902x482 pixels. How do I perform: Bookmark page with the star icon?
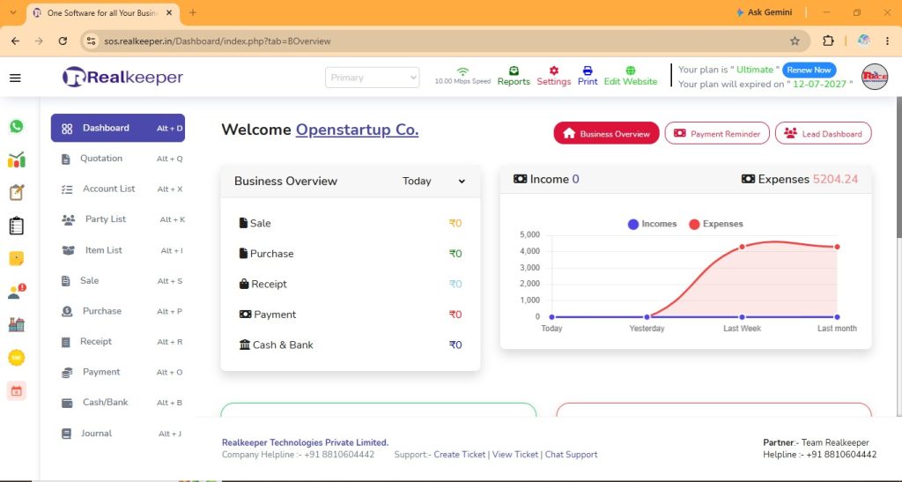point(795,41)
